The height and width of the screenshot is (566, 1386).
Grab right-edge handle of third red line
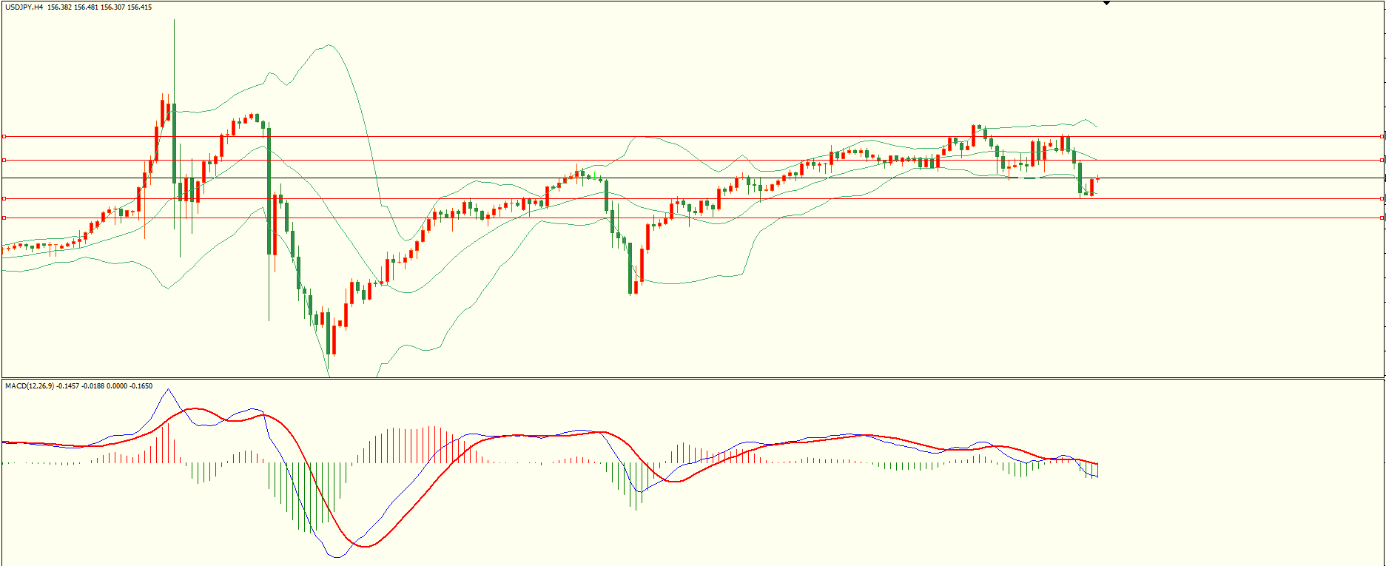[1382, 198]
